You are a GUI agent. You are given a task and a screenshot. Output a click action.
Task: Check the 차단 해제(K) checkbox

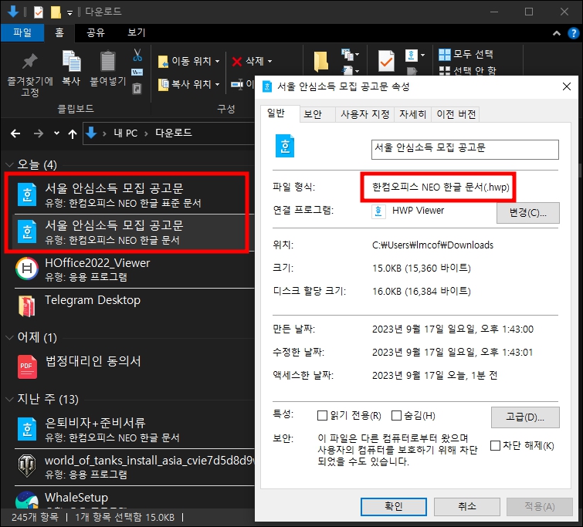point(495,445)
